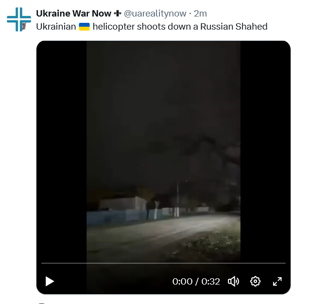Open the tweet via its 2m timestamp
The height and width of the screenshot is (304, 311).
point(200,14)
